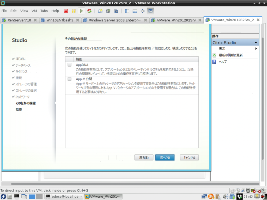Image resolution: width=267 pixels, height=200 pixels.
Task: Click the printer status icon
Action: (x=248, y=191)
